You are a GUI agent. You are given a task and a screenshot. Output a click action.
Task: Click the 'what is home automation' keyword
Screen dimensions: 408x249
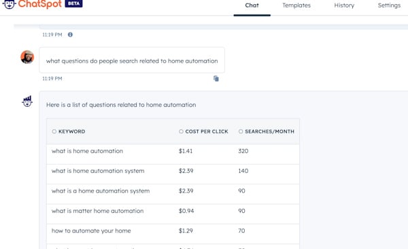point(87,151)
